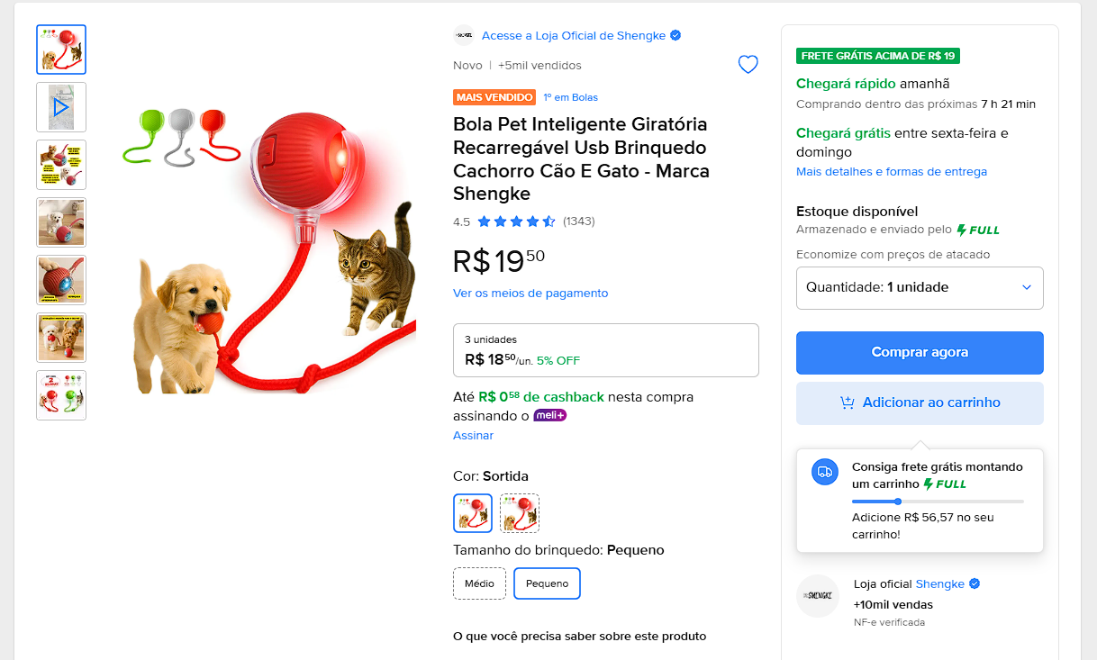The image size is (1097, 660).
Task: Click Shengke store logo at top
Action: click(464, 36)
